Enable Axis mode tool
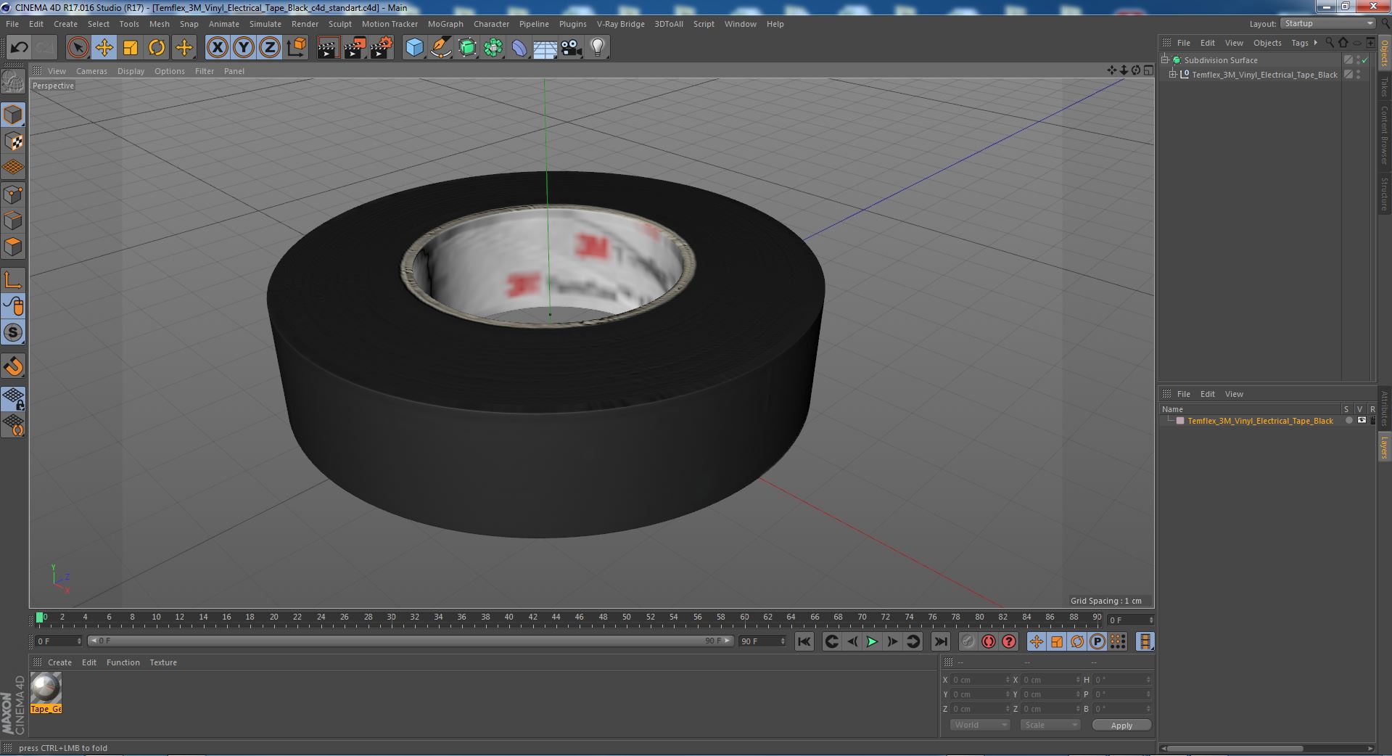This screenshot has height=756, width=1392. tap(13, 280)
